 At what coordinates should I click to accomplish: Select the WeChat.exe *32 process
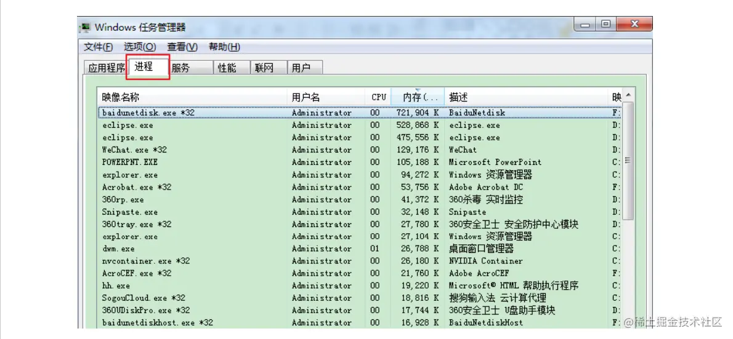pyautogui.click(x=360, y=150)
